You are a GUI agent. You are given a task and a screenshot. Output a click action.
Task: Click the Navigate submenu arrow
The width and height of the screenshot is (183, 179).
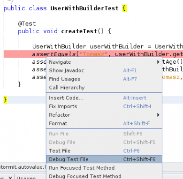[158, 62]
